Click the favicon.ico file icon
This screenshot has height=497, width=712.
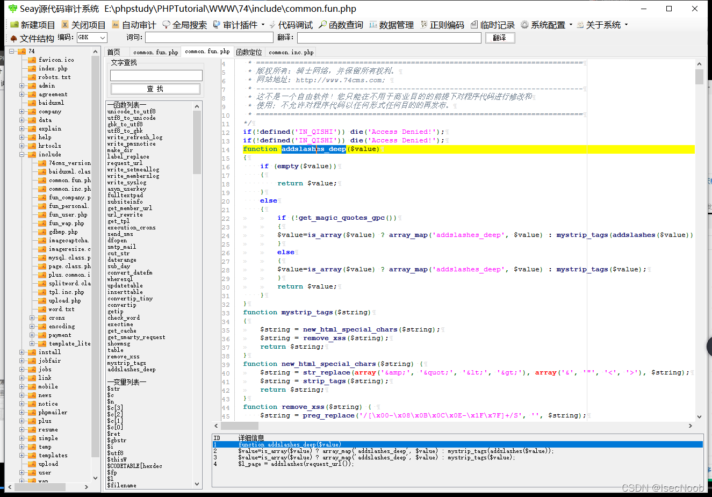32,60
